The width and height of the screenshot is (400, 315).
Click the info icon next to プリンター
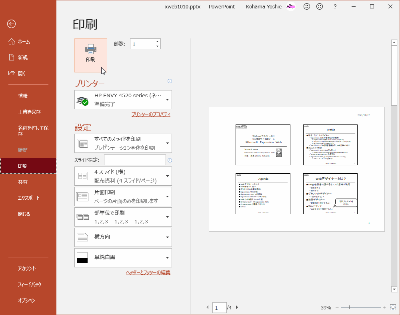(170, 81)
